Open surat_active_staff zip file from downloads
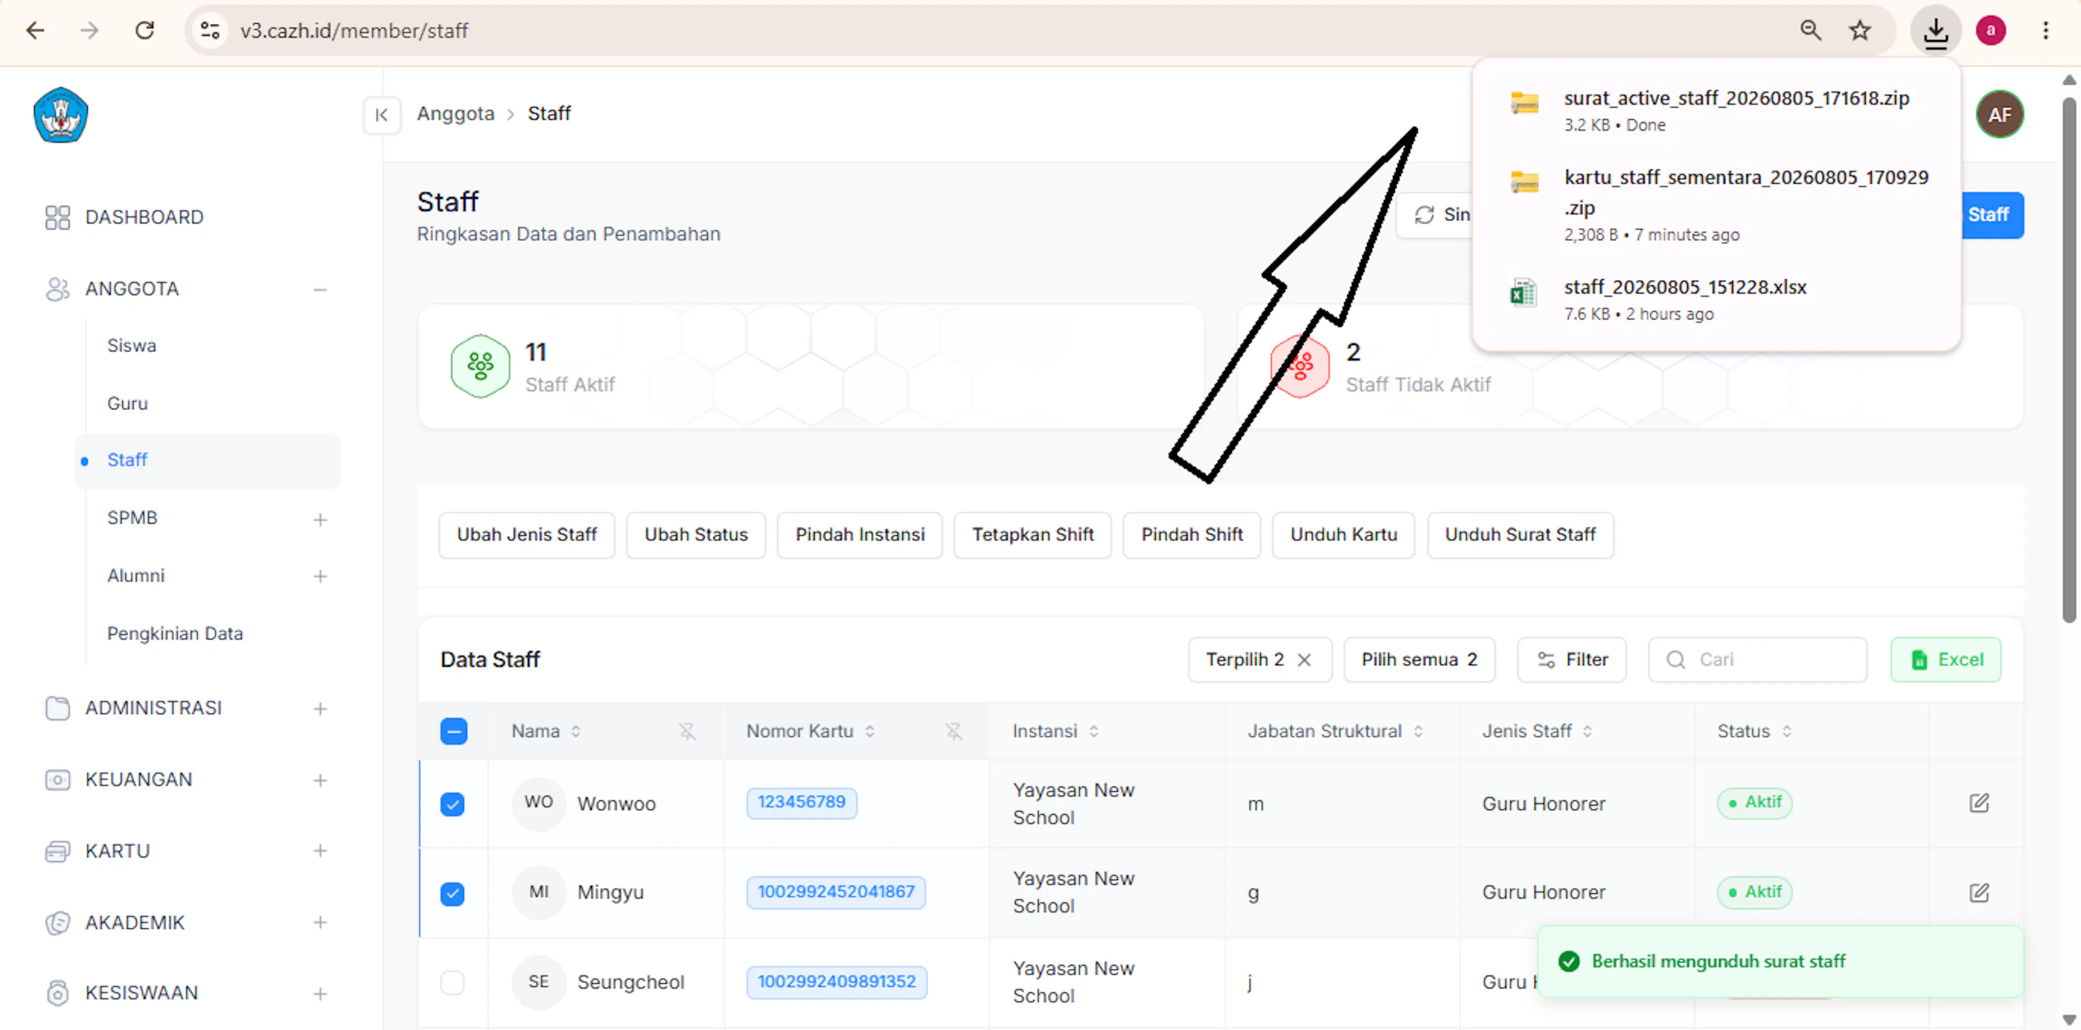Viewport: 2081px width, 1030px height. point(1717,110)
